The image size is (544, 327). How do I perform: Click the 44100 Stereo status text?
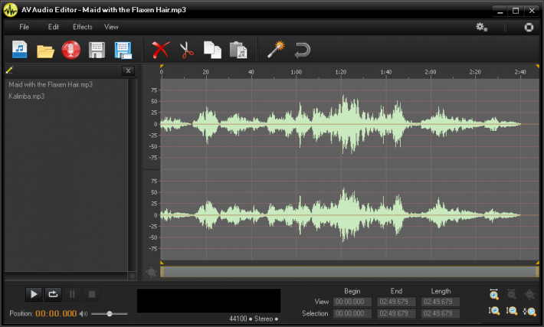[x=254, y=319]
